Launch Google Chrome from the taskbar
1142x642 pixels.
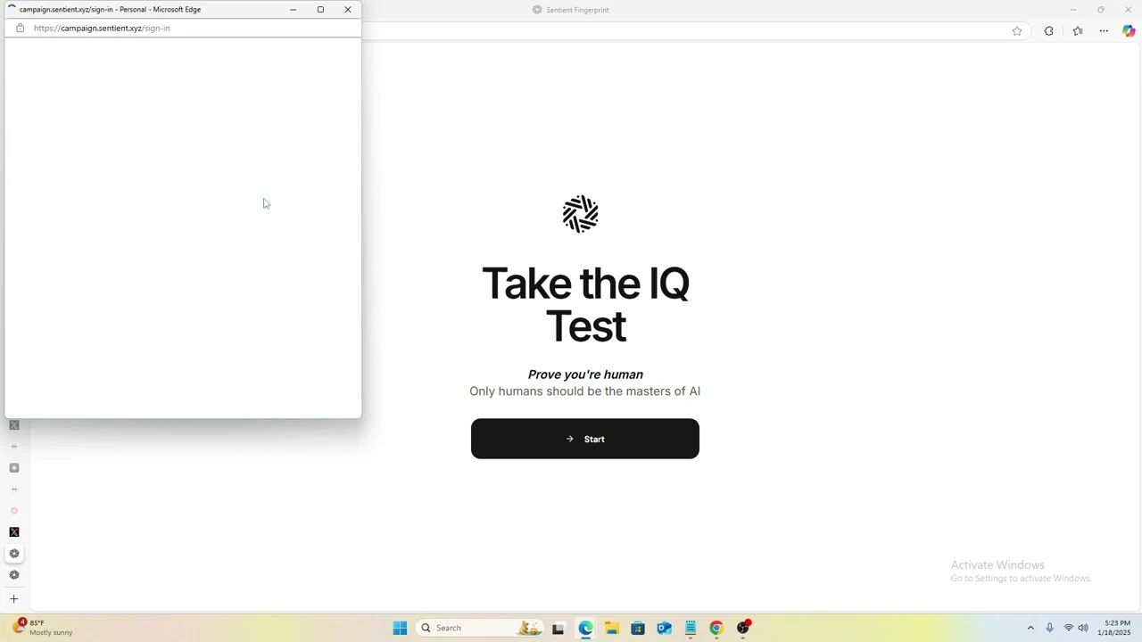716,628
